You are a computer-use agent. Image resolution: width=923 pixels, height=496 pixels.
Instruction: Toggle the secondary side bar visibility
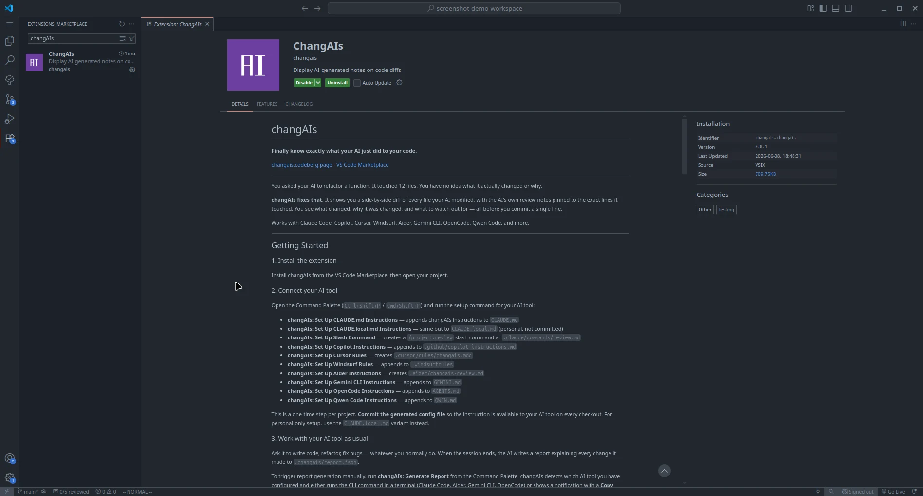point(849,8)
